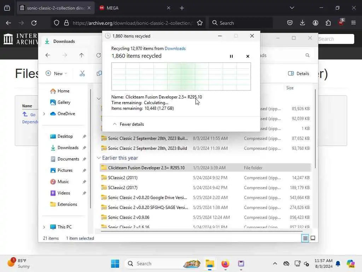Open Firefox downloads panel

(303, 23)
